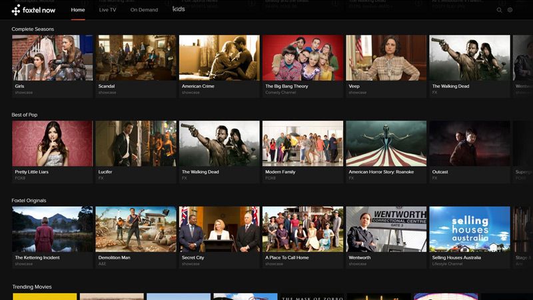Image resolution: width=533 pixels, height=300 pixels.
Task: Click the A&E channel label
Action: (102, 264)
